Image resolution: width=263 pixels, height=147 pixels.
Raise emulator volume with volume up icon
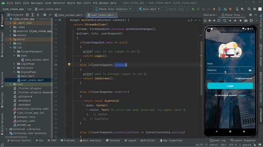coord(210,21)
